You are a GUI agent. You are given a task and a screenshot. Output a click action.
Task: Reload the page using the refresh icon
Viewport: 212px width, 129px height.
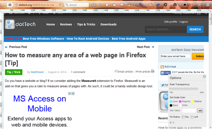pyautogui.click(x=60, y=5)
